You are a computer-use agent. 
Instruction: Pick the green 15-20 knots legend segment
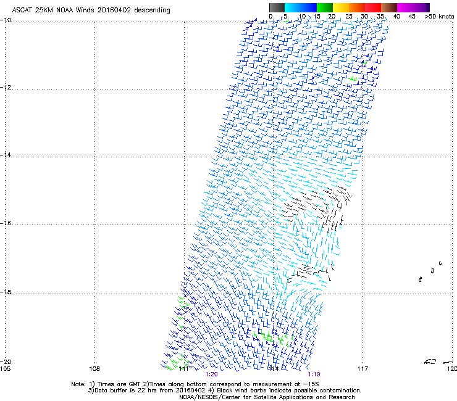pyautogui.click(x=325, y=7)
